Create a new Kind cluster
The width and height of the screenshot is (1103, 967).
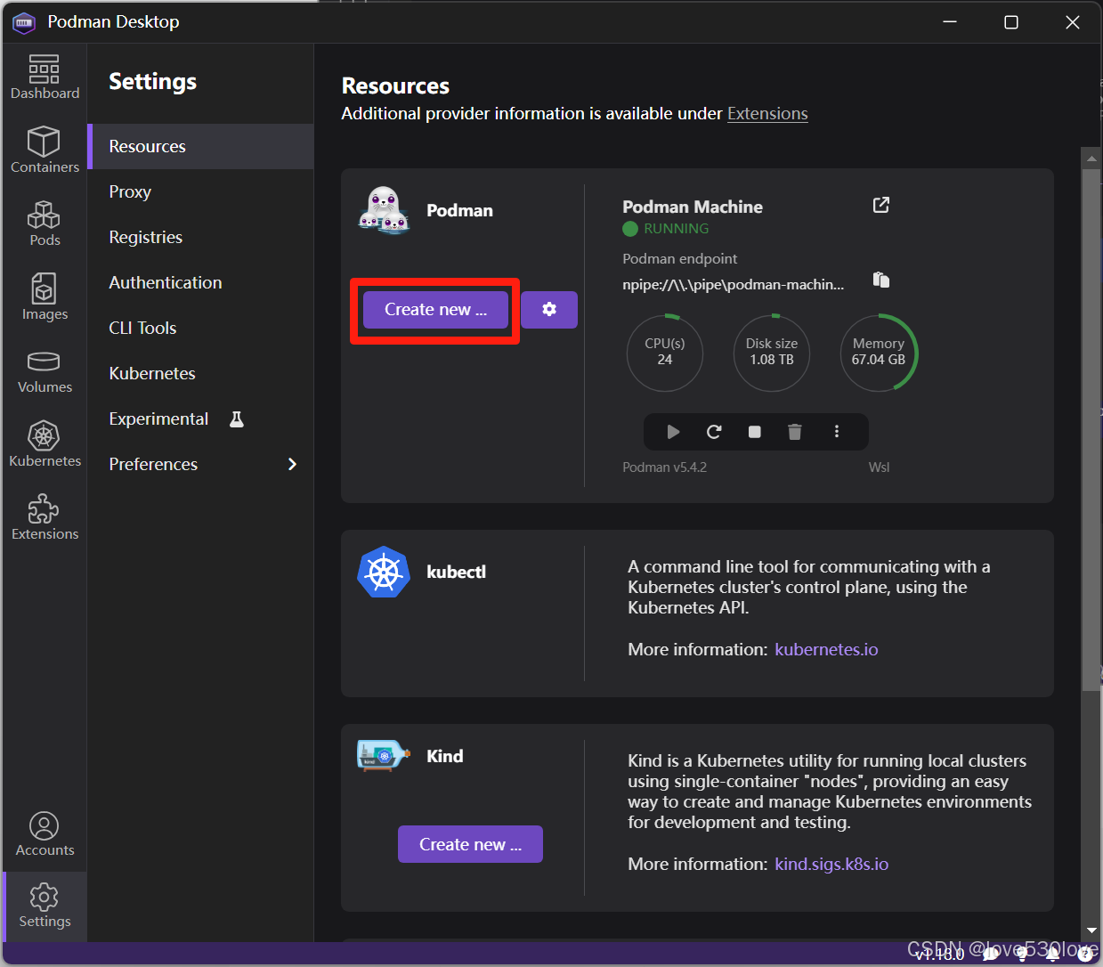[x=470, y=844]
